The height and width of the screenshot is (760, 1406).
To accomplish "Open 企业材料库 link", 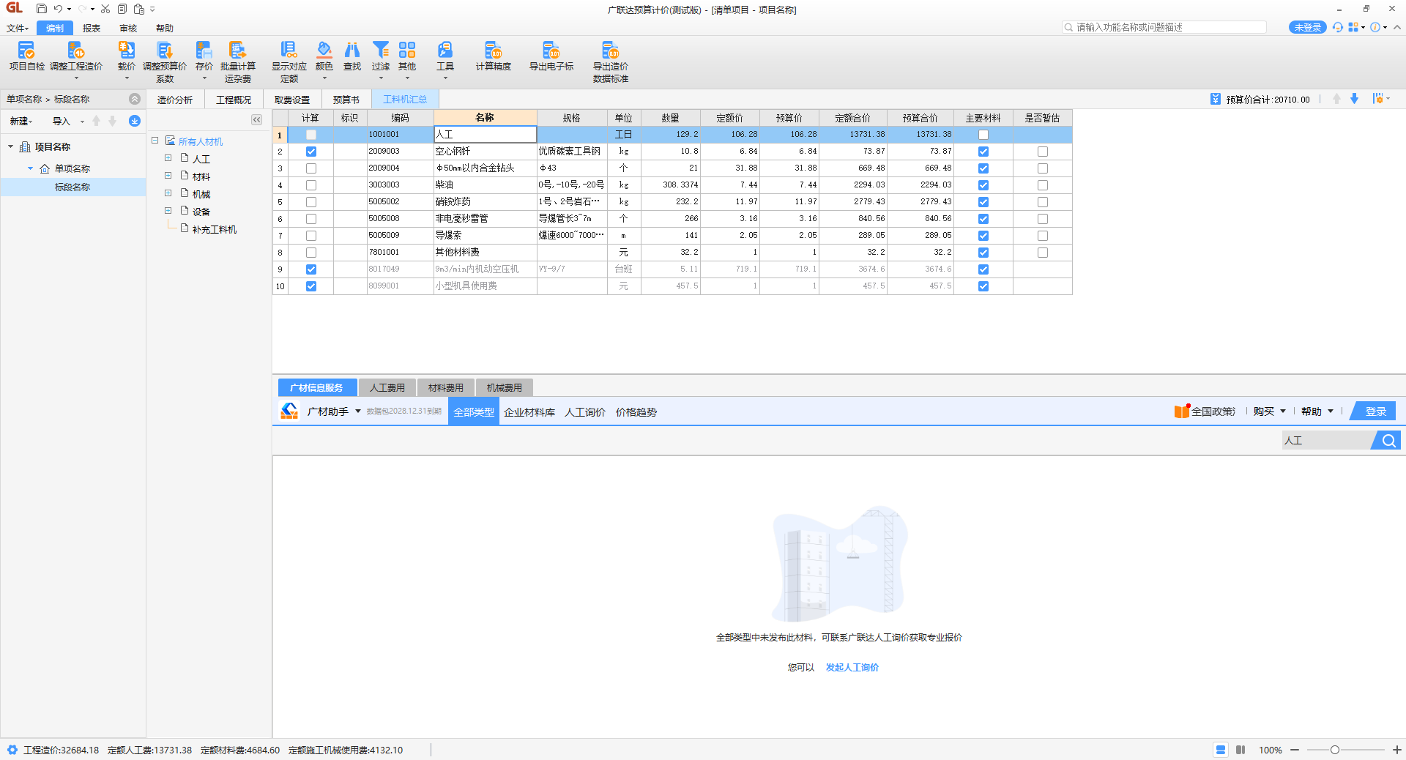I will [529, 412].
